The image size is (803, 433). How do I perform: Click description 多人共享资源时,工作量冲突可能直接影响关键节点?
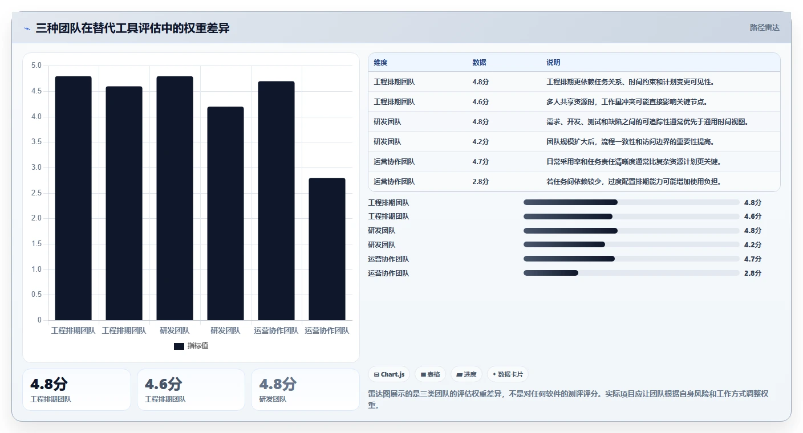coord(627,102)
